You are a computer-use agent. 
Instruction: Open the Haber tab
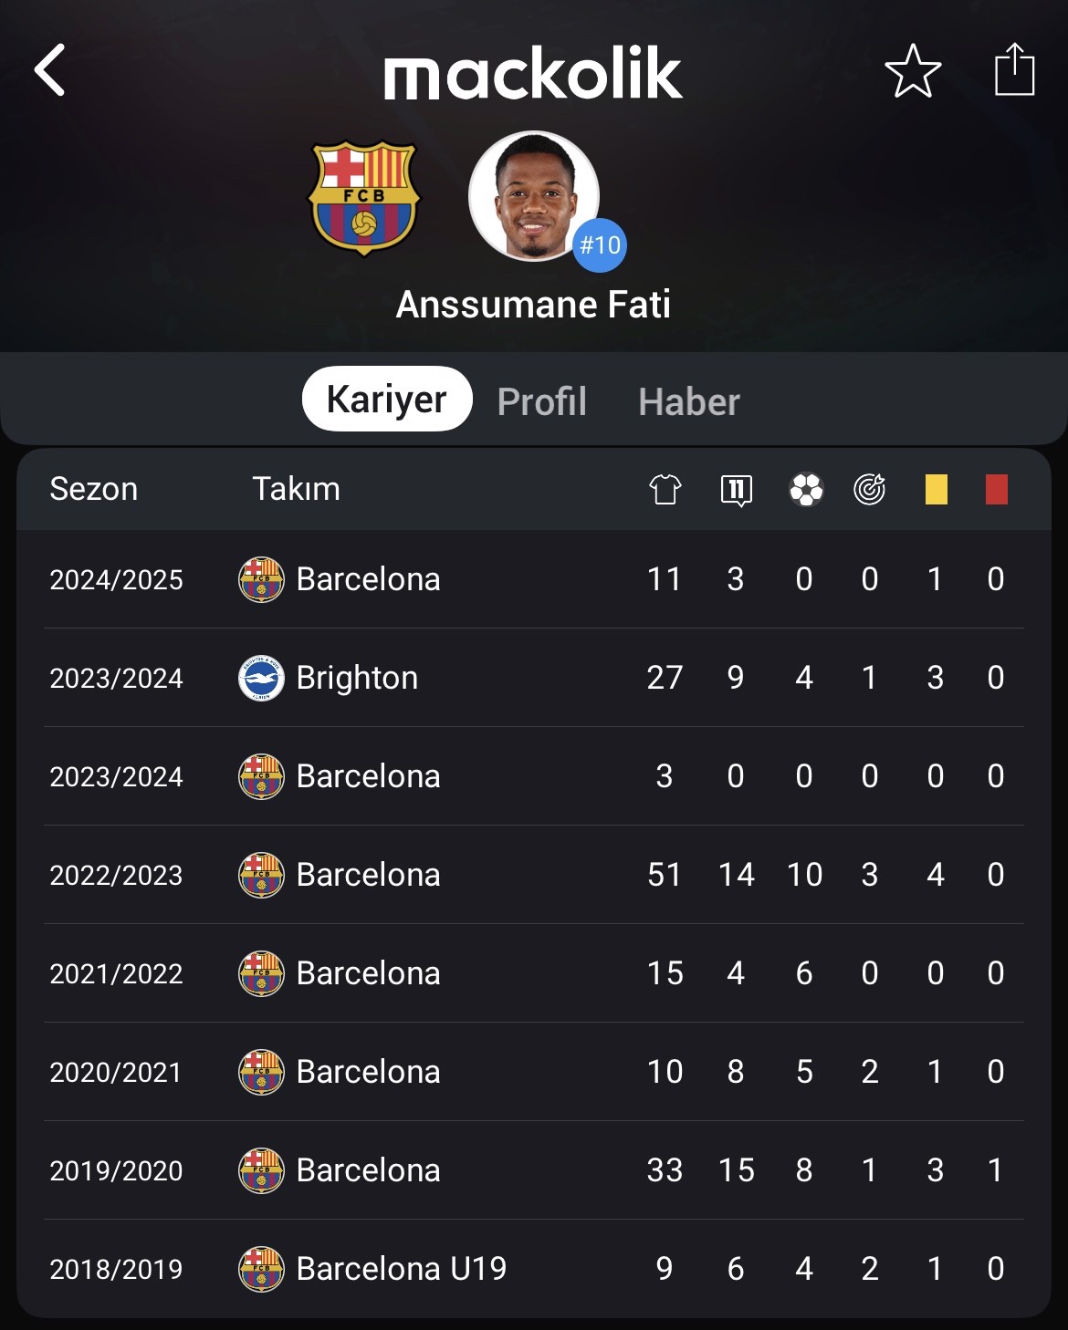point(689,401)
